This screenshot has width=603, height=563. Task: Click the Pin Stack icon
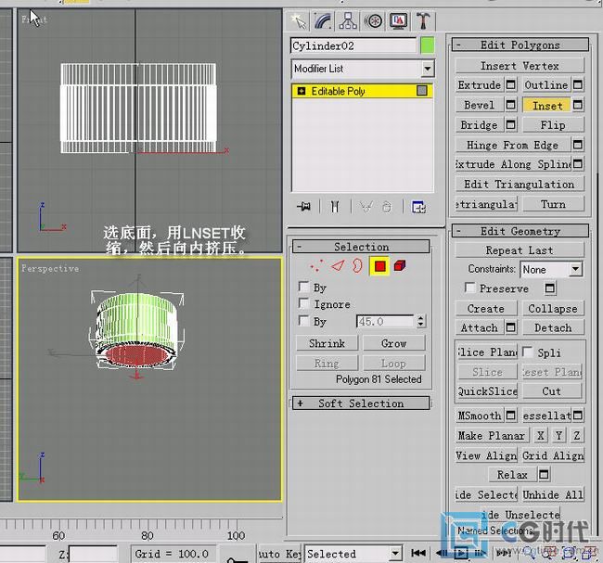(x=303, y=207)
